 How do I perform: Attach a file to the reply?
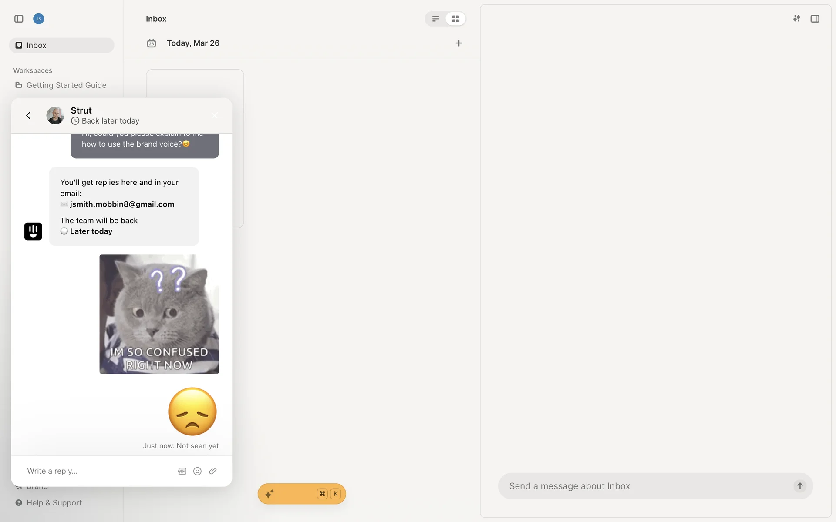coord(213,471)
